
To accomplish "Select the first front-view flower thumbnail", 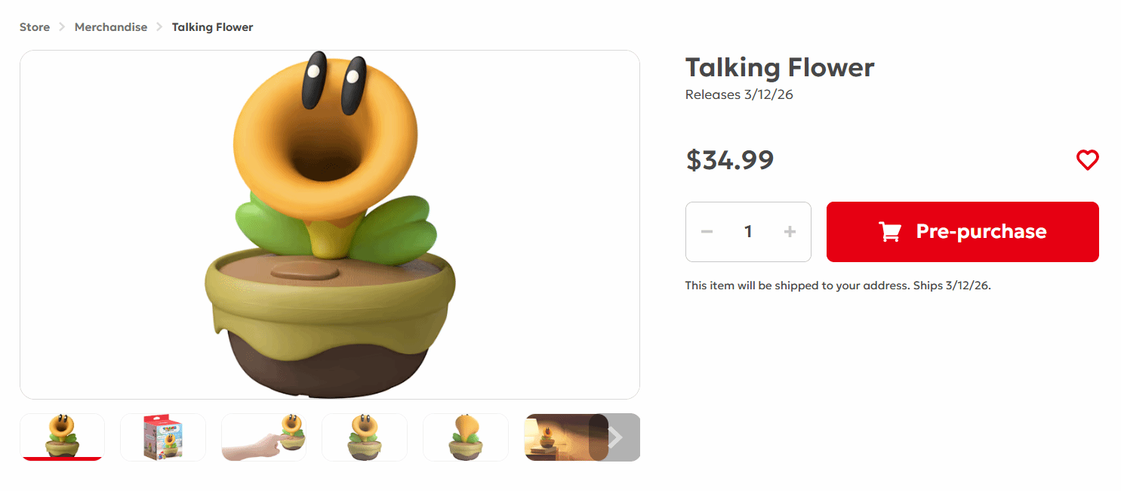I will click(62, 437).
